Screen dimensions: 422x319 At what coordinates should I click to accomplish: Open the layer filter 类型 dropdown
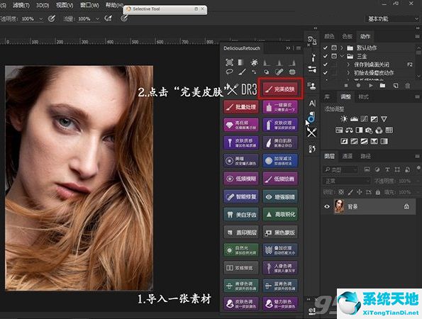340,169
